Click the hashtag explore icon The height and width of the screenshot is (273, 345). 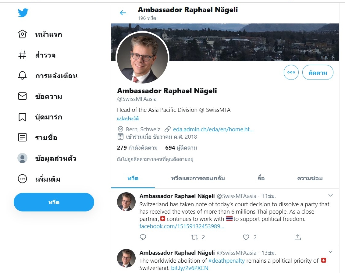point(22,55)
